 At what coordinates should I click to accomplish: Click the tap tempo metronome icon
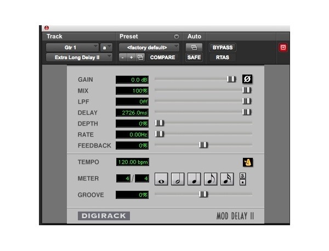(x=248, y=162)
